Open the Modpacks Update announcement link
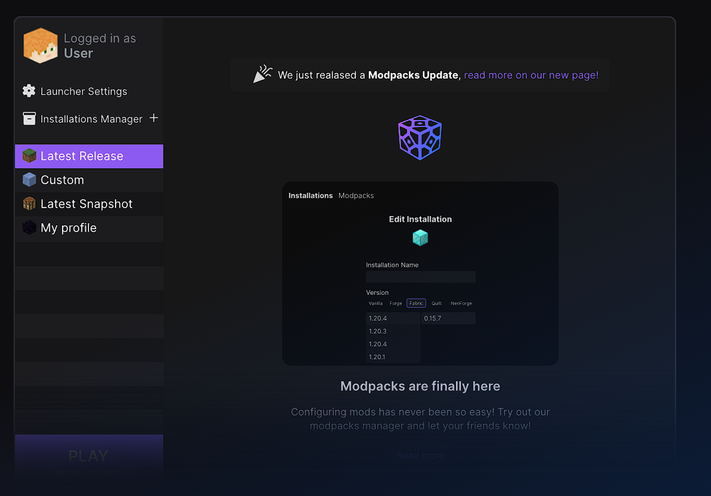 531,75
